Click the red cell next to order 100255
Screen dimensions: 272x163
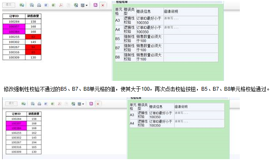[x=33, y=37]
